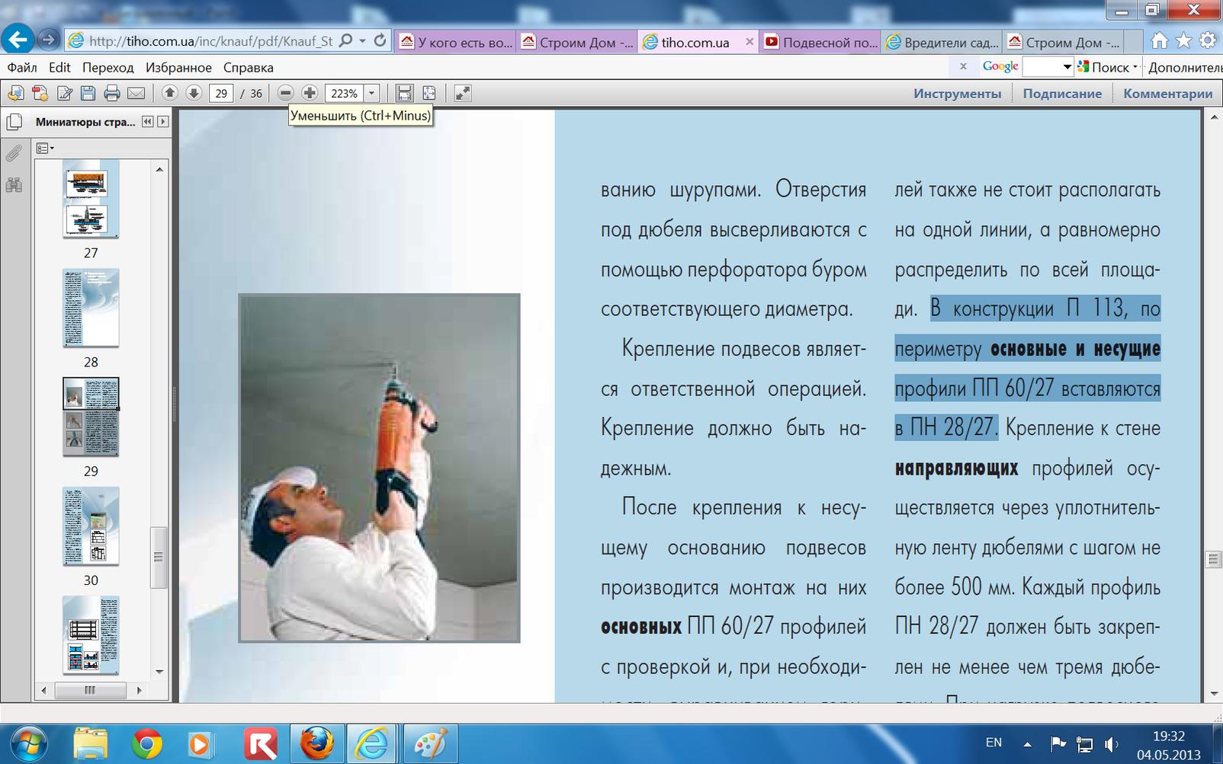Switch to the Подвесной по... YouTube tab

tap(820, 42)
